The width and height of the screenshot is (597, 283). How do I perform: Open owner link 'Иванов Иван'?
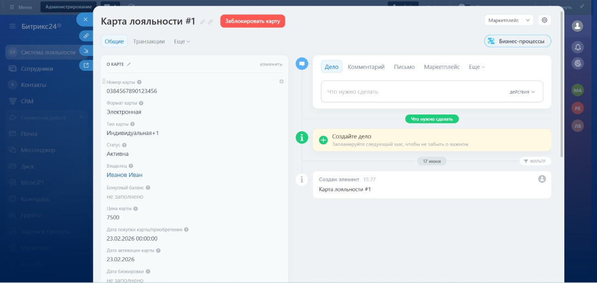point(125,175)
